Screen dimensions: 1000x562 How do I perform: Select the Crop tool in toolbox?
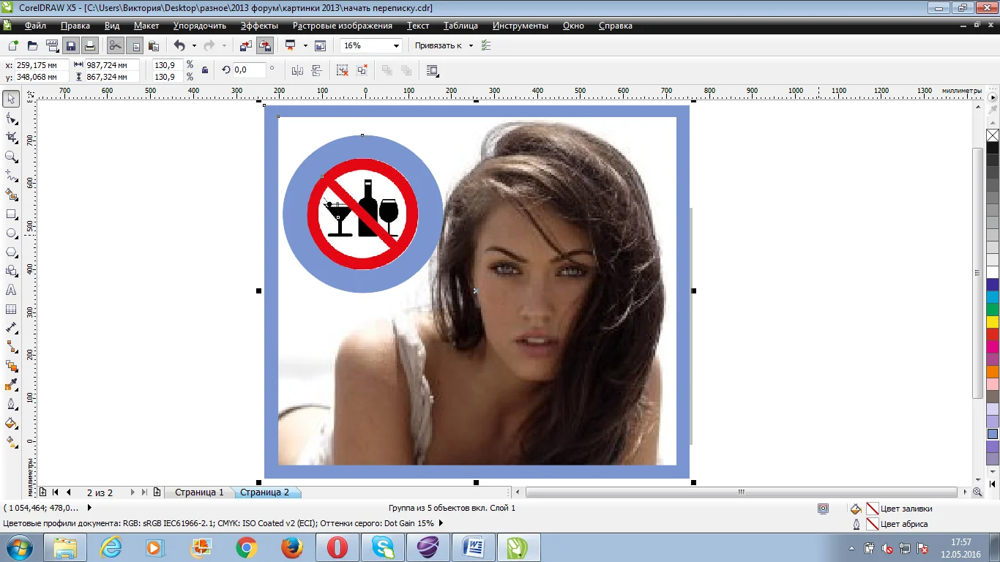[11, 137]
